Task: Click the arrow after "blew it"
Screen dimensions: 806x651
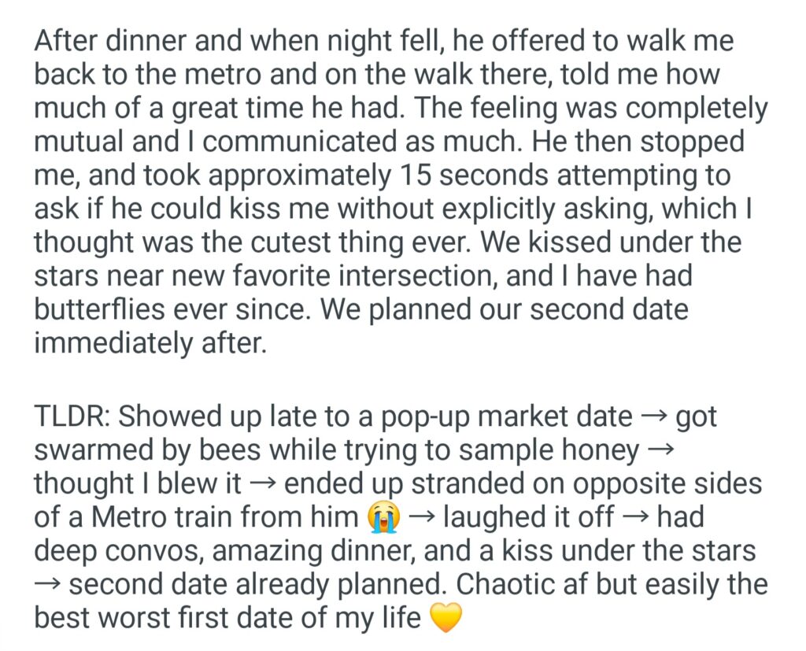Action: 266,484
